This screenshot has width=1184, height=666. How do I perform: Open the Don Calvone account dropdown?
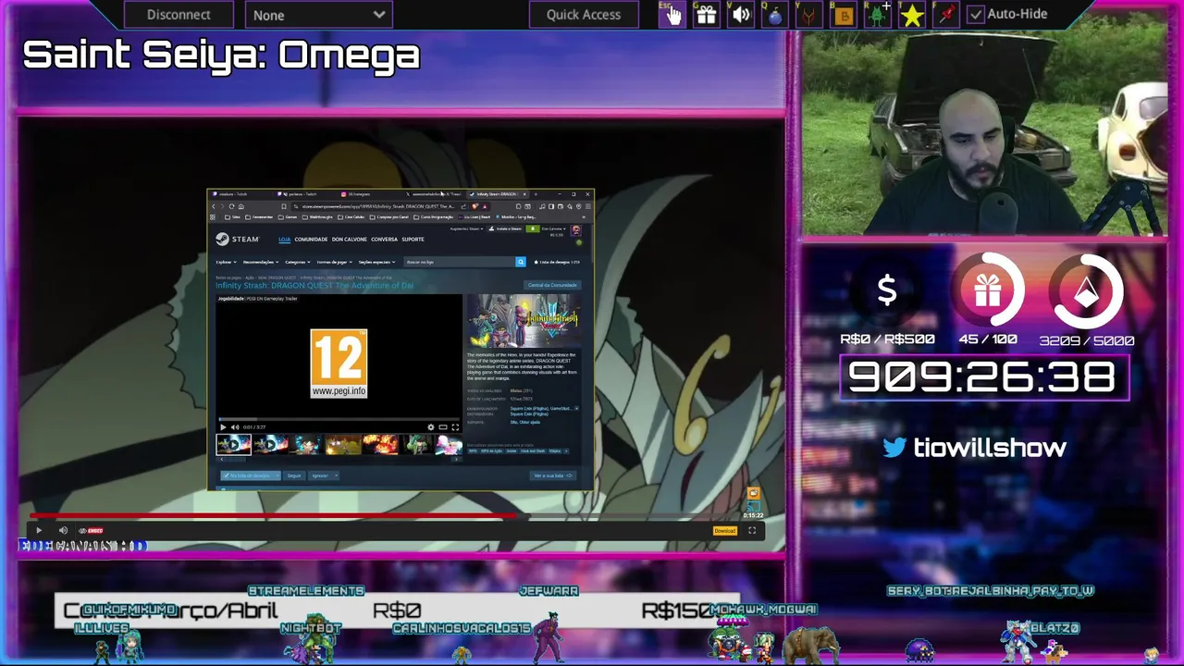(553, 228)
